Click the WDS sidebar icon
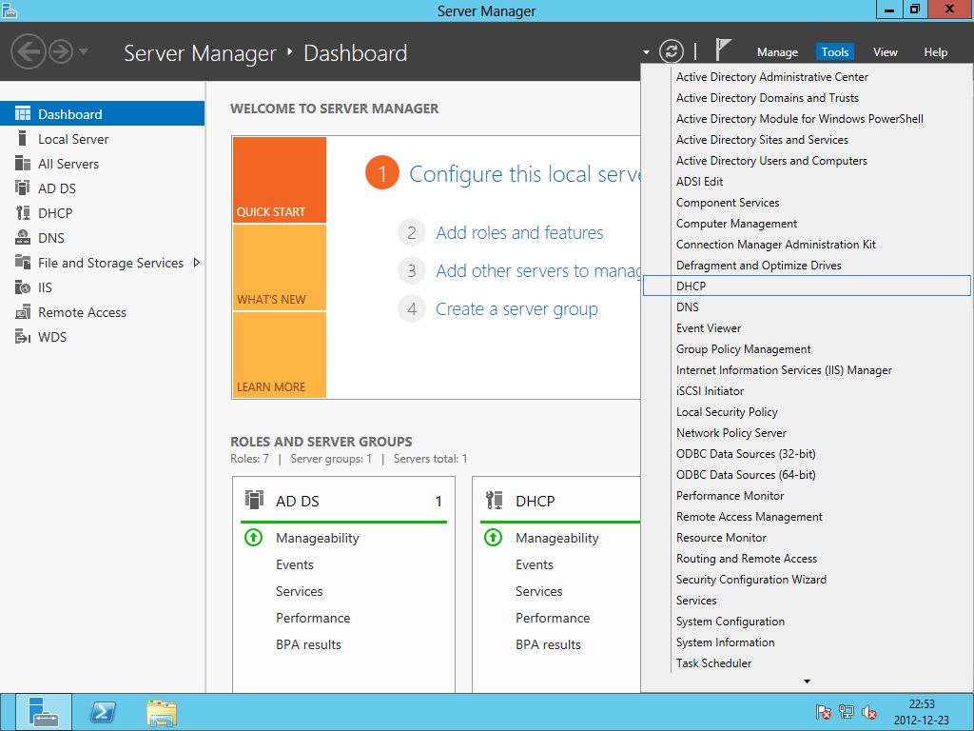The width and height of the screenshot is (974, 731). click(x=23, y=337)
